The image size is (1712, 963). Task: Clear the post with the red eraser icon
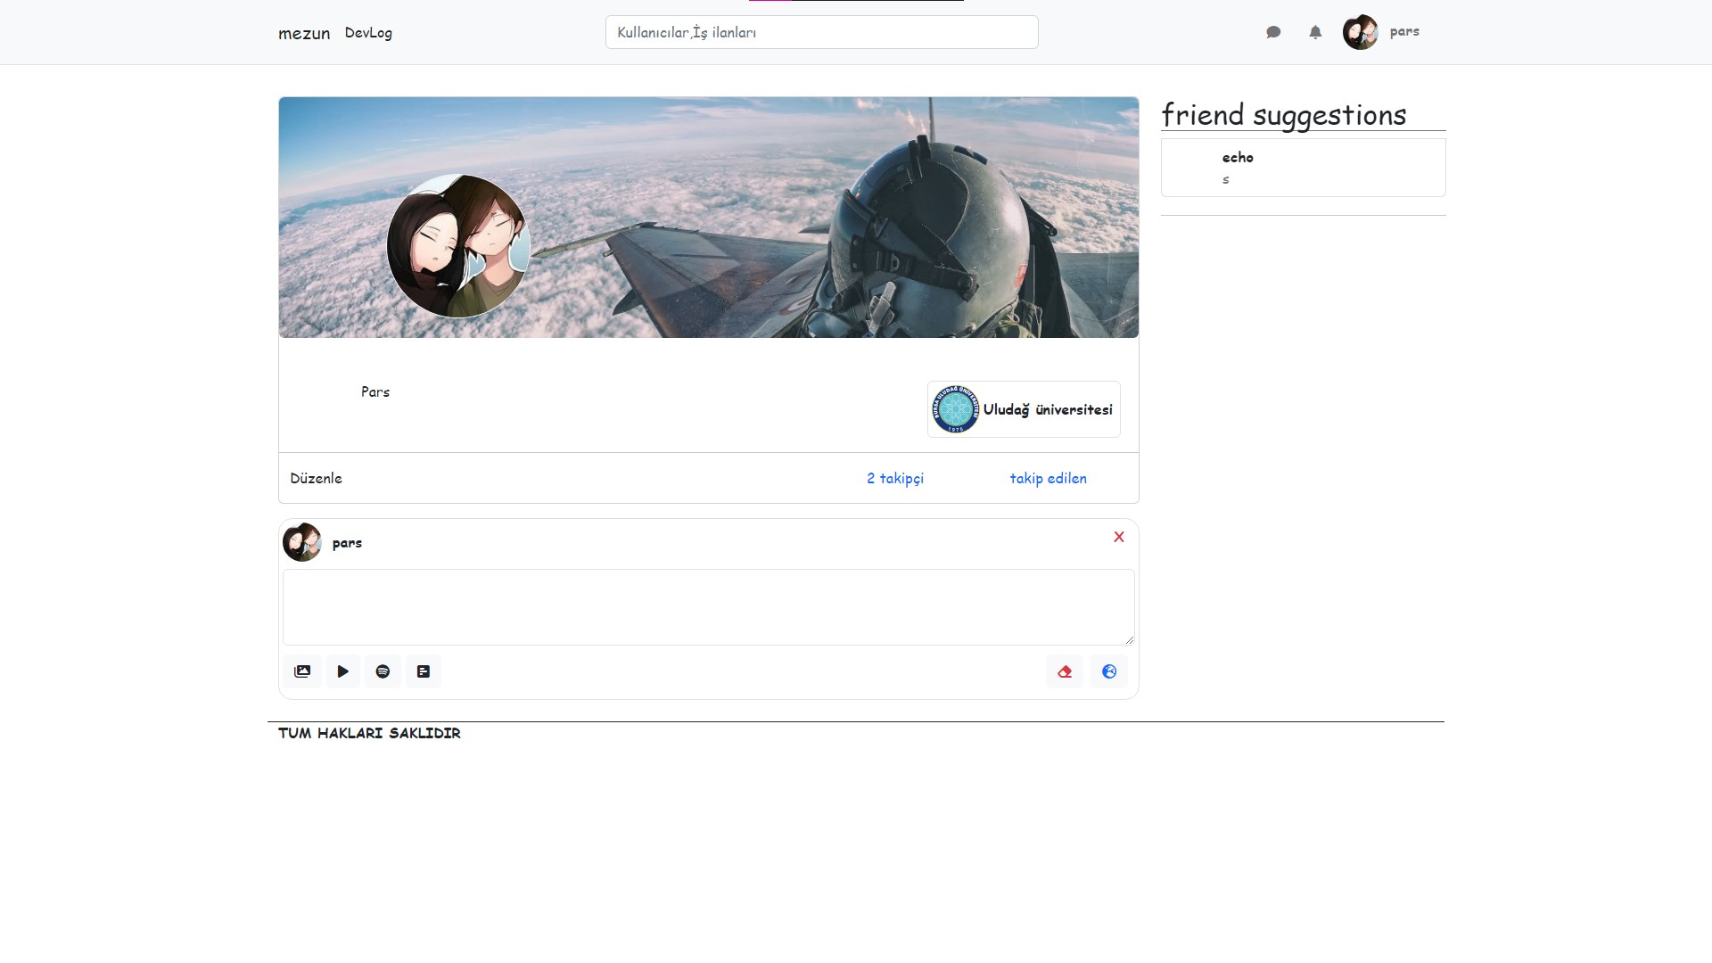click(x=1065, y=671)
